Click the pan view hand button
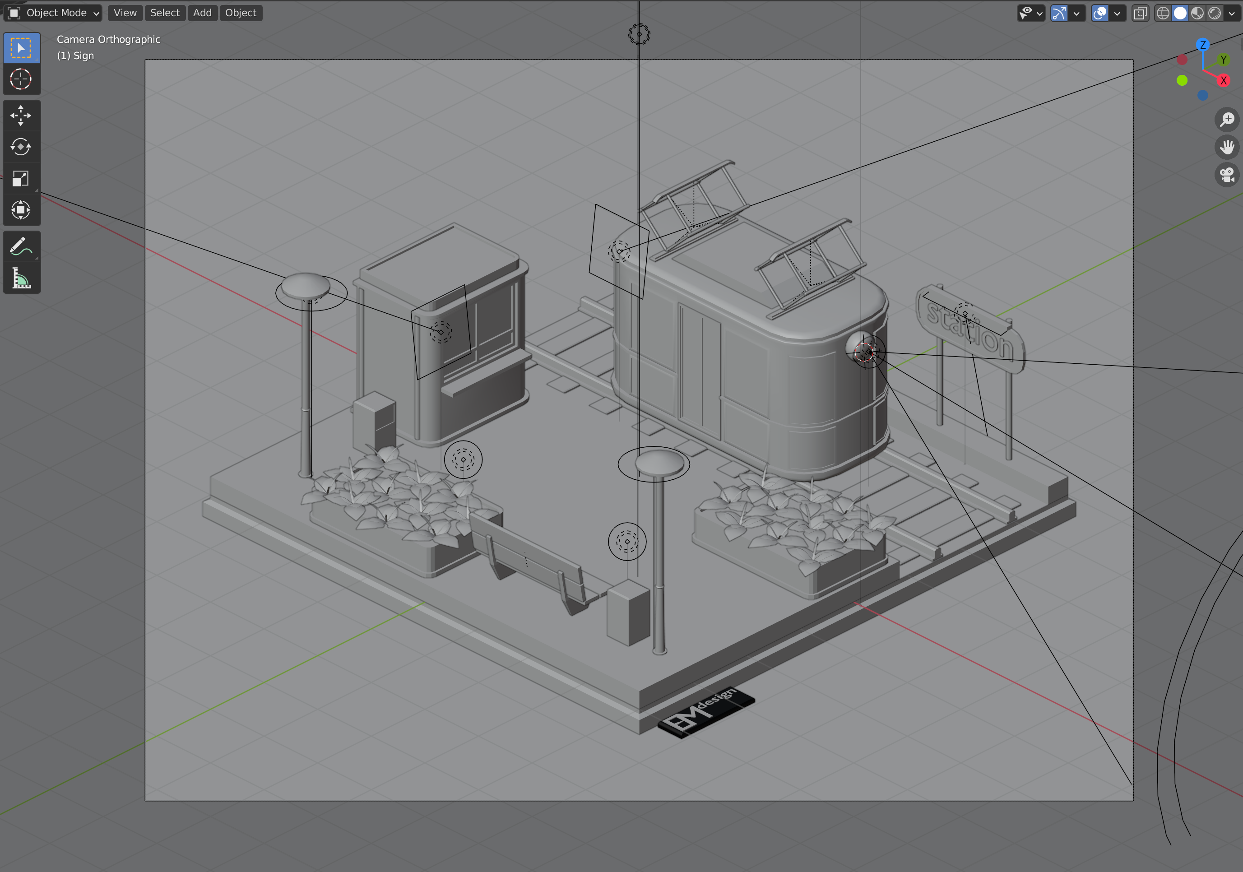Viewport: 1243px width, 872px height. 1227,147
